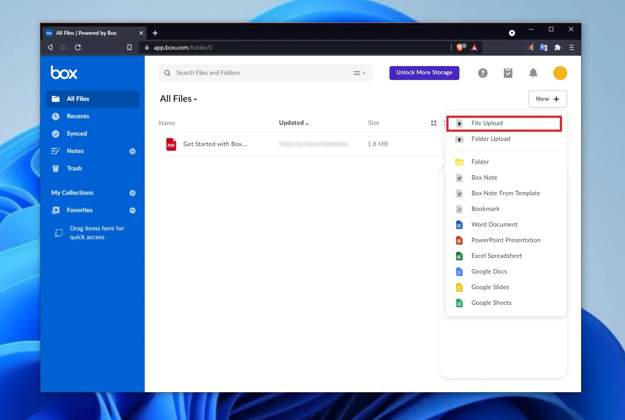Click the bookmark icon in address bar
The image size is (625, 420).
129,47
